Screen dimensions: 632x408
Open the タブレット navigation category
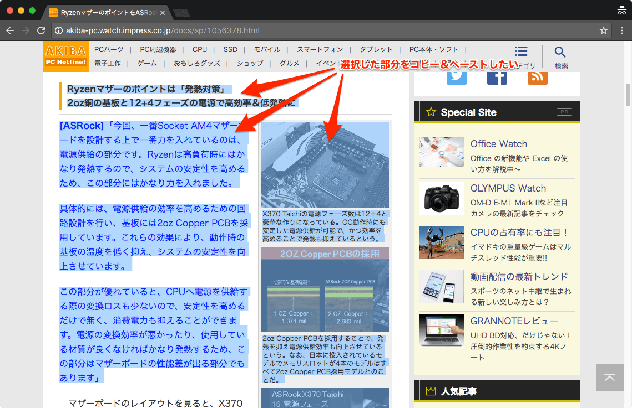click(376, 49)
